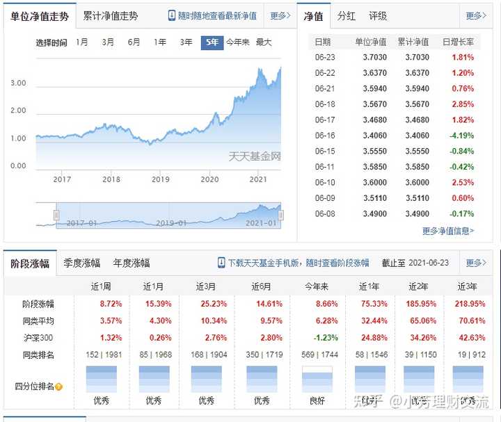The image size is (501, 422).
Task: Click the phone icon beside 下载天天基金手机版
Action: 221,263
